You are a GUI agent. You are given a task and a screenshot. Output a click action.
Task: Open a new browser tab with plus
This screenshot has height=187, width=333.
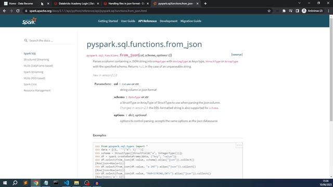pyautogui.click(x=206, y=4)
